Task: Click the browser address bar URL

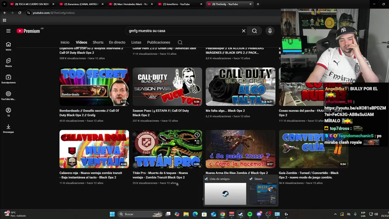Action: click(54, 13)
